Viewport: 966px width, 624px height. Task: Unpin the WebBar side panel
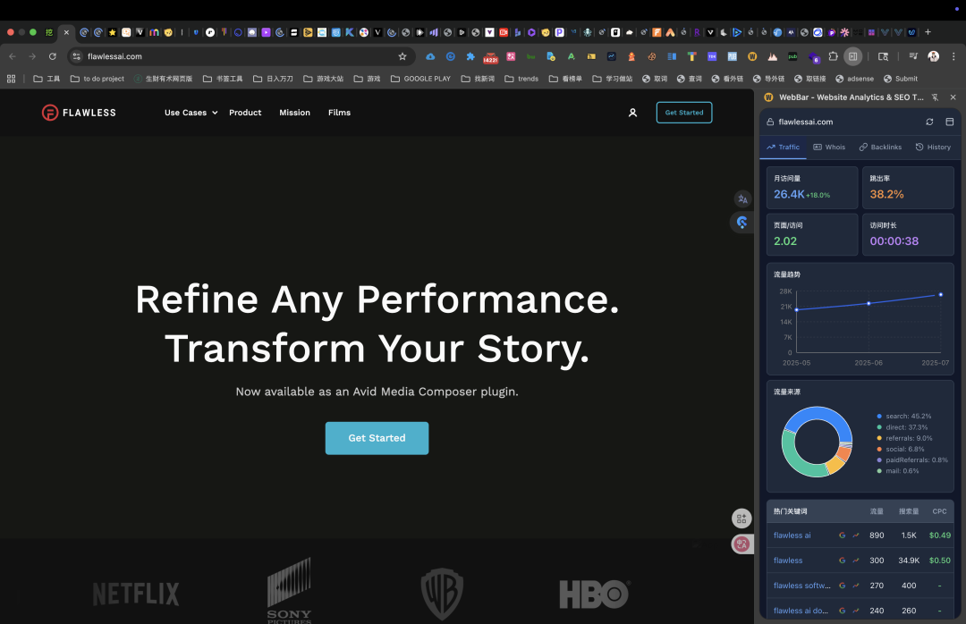936,97
